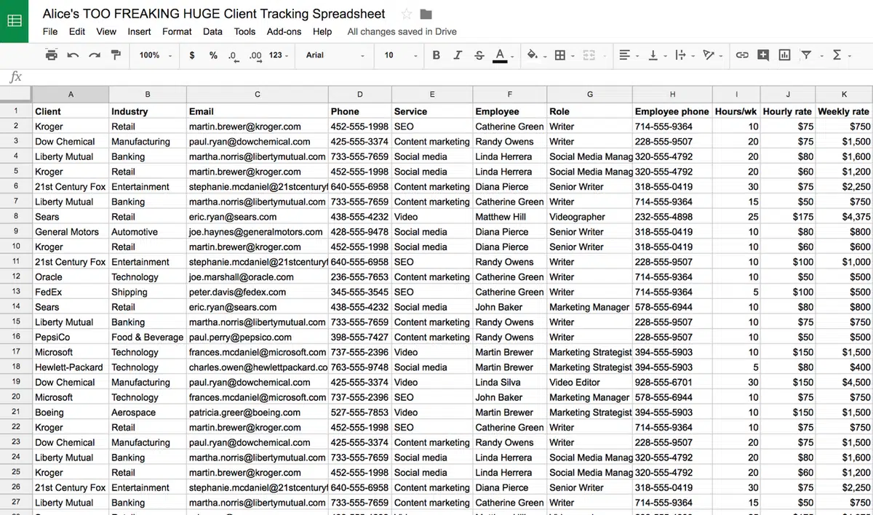Image resolution: width=873 pixels, height=515 pixels.
Task: Star this spreadsheet
Action: coord(407,15)
